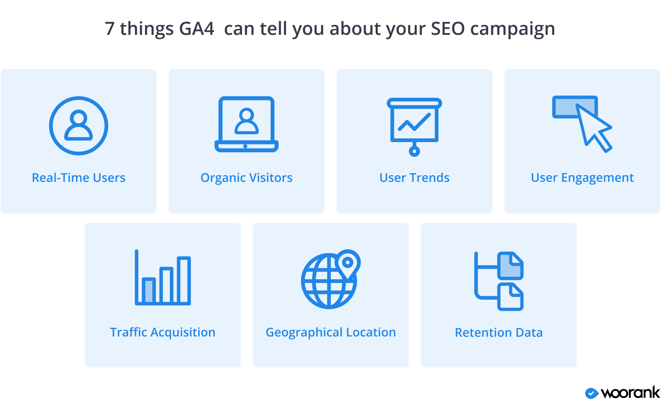Viewport: 661px width, 413px height.
Task: Click the woorank brand name text
Action: (x=630, y=393)
